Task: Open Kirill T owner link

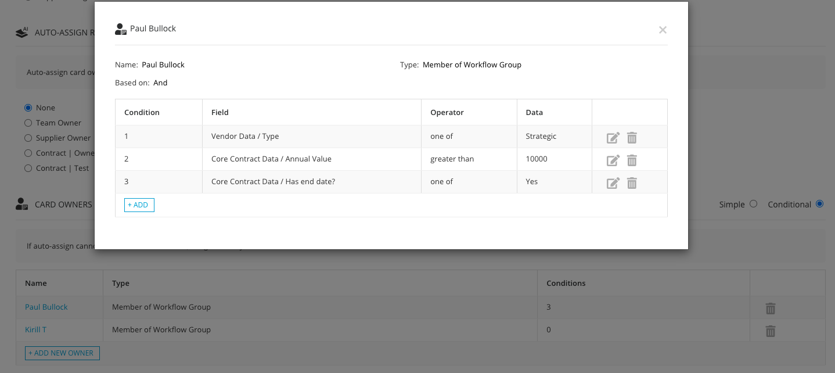Action: 36,329
